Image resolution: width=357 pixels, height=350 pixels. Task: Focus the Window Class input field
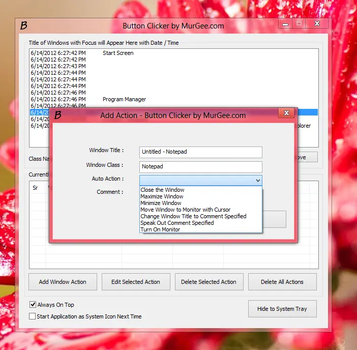tap(200, 167)
